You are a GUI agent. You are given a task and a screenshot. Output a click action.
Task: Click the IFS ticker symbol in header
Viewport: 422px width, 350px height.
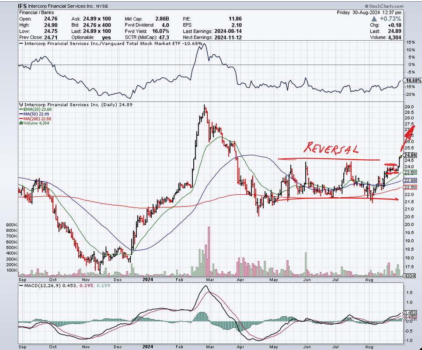click(22, 6)
